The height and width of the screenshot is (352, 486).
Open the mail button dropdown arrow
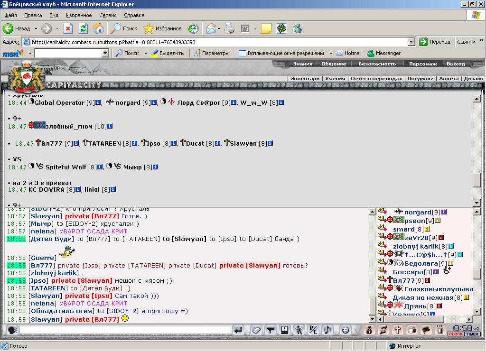click(219, 28)
